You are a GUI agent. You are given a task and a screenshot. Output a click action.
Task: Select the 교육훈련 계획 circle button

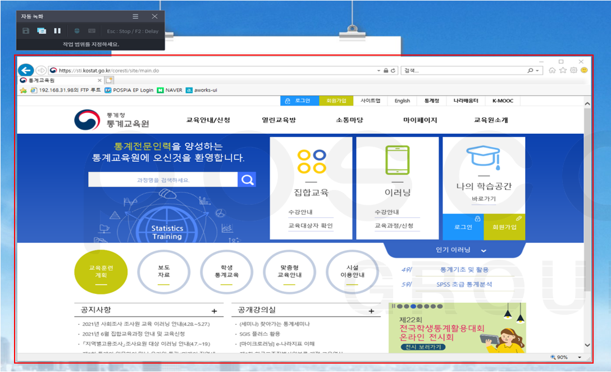[101, 272]
